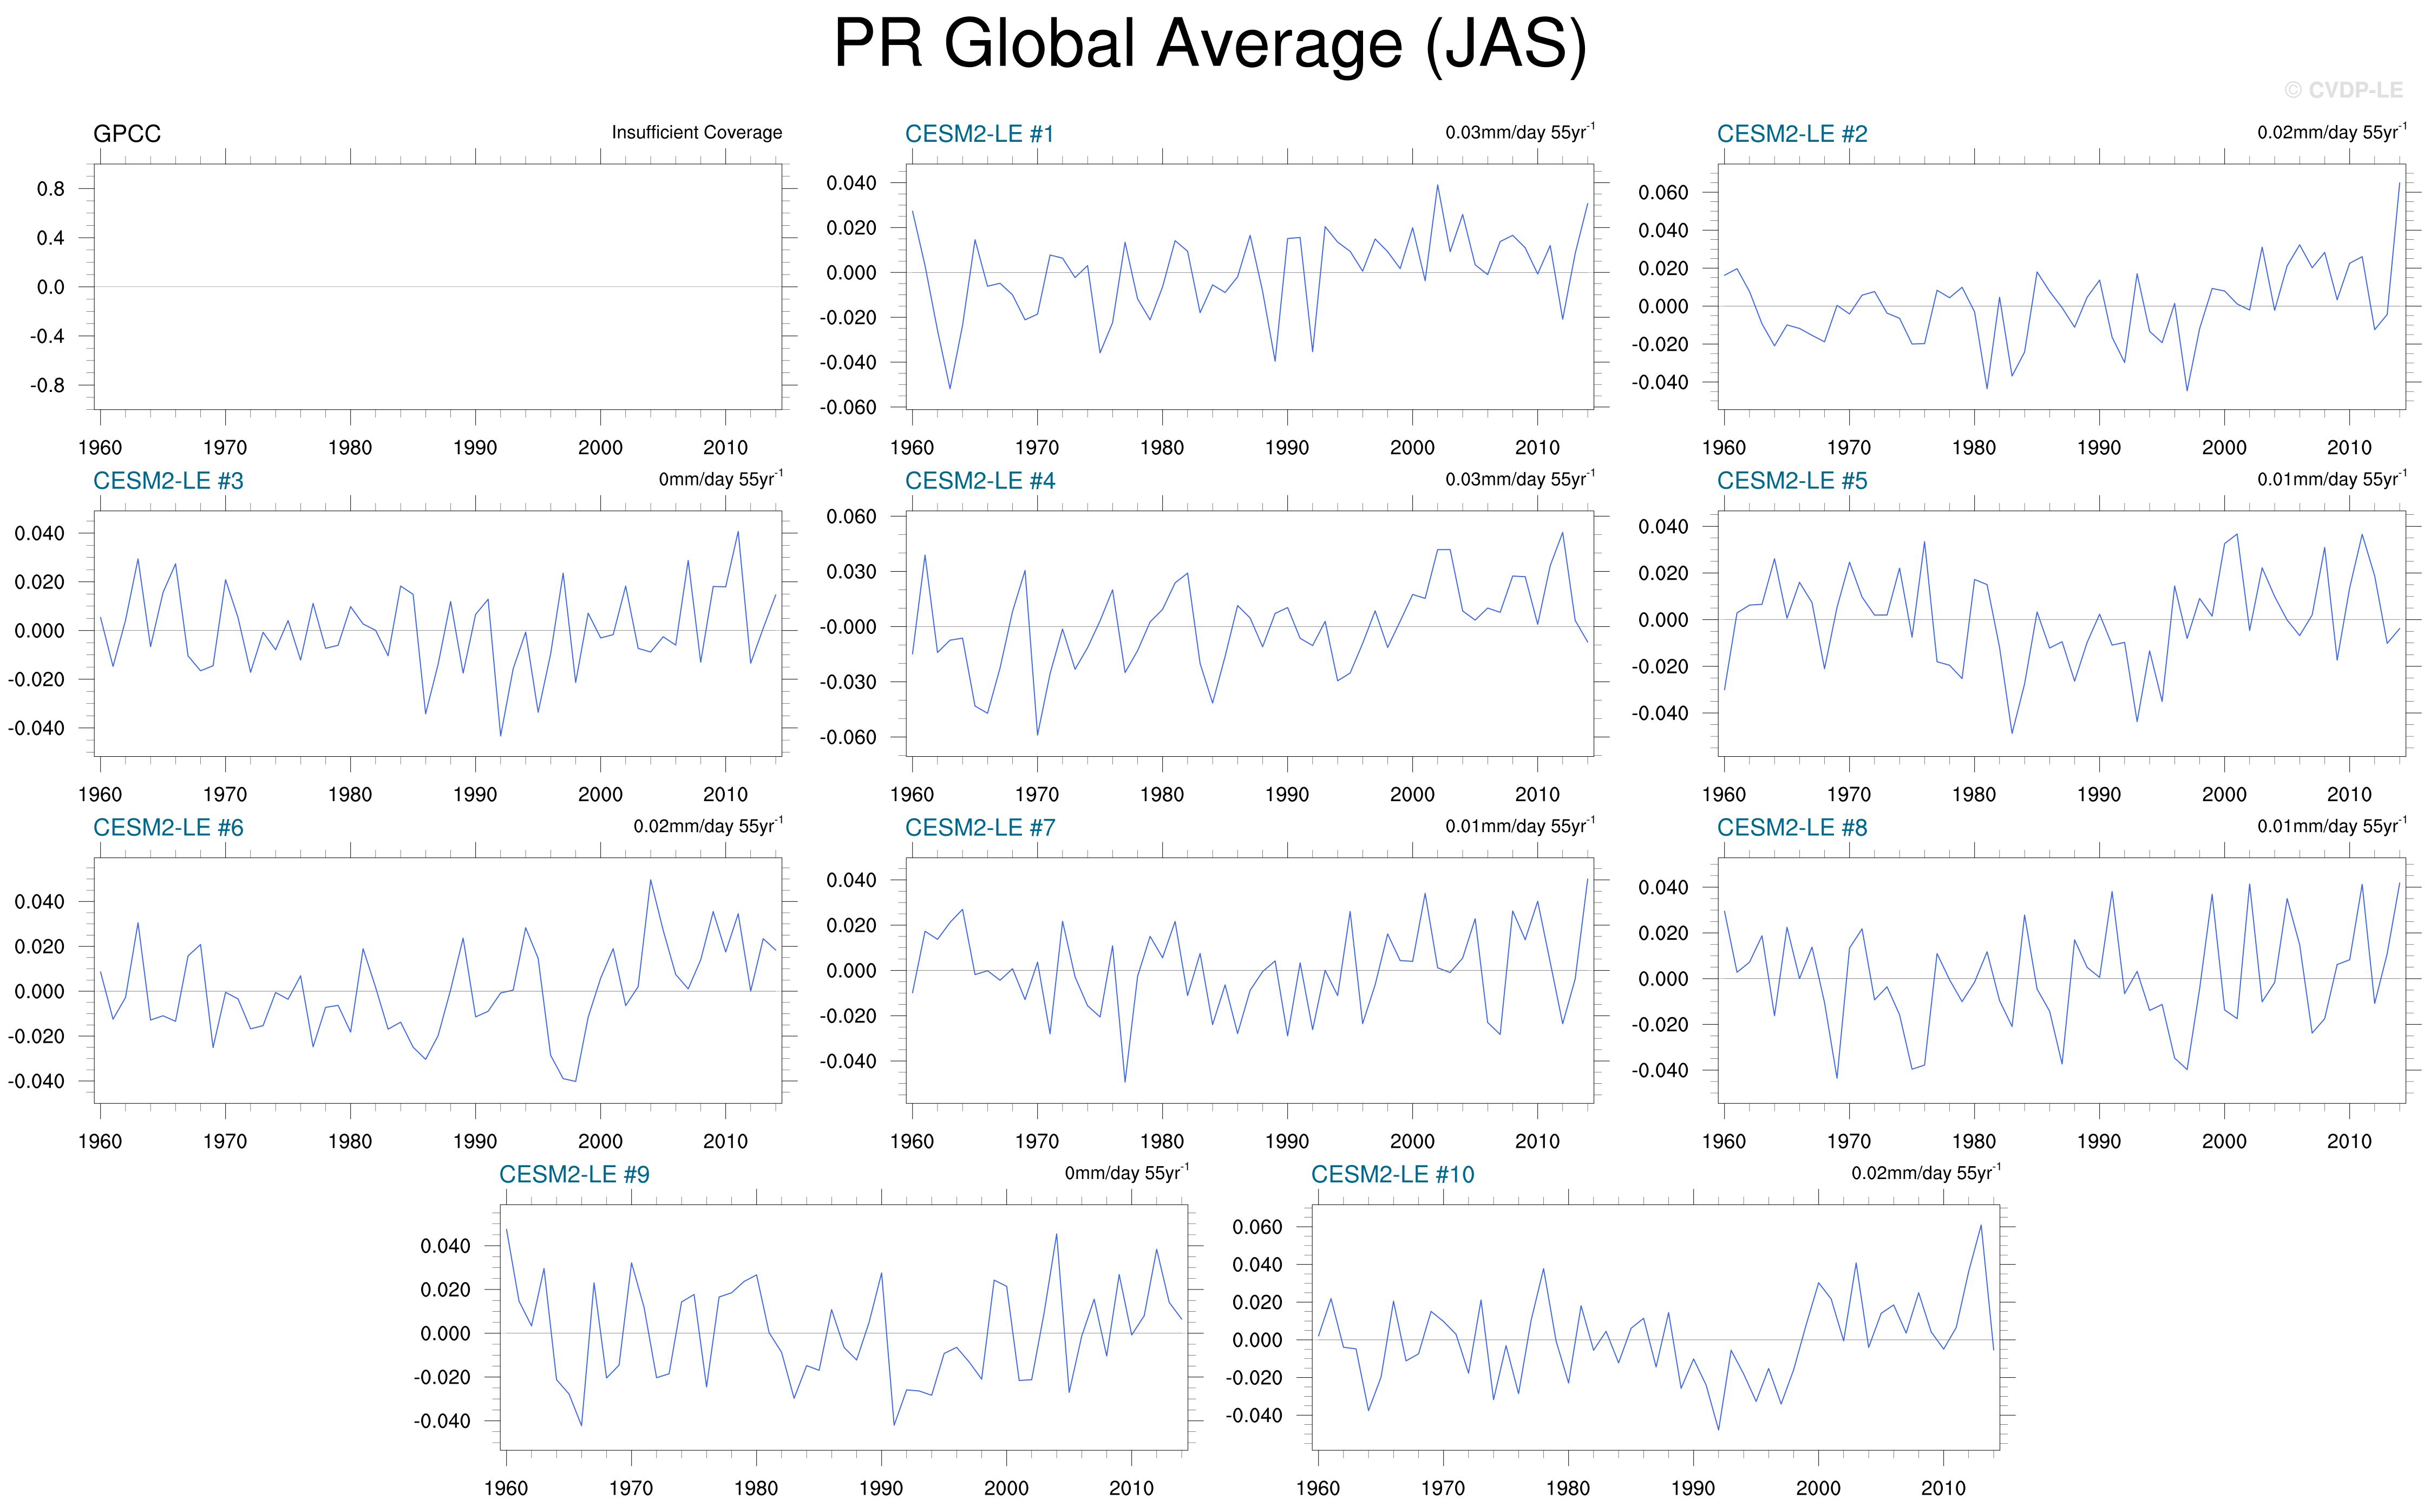Click the Insufficient Coverage text

point(696,133)
